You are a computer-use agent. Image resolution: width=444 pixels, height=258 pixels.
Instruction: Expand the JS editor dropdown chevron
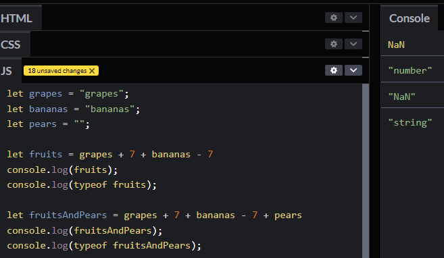coord(353,70)
